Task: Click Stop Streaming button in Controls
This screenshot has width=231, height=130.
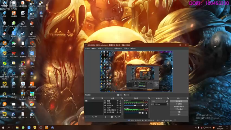Action: click(179, 101)
